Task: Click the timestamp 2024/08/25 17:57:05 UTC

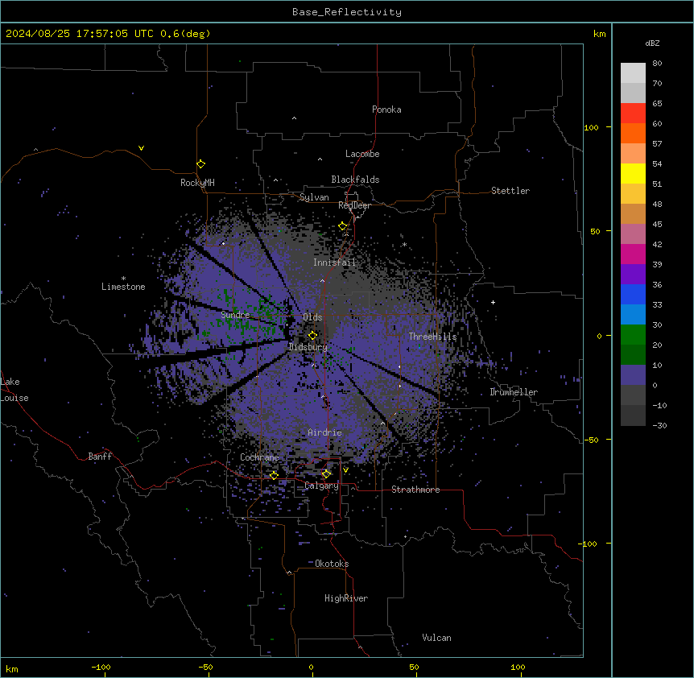Action: (80, 34)
